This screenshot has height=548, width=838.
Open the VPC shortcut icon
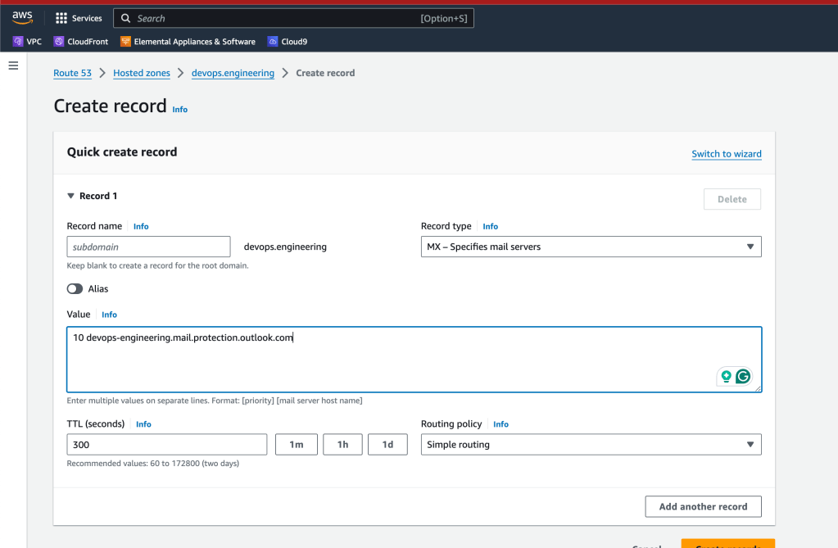coord(18,41)
